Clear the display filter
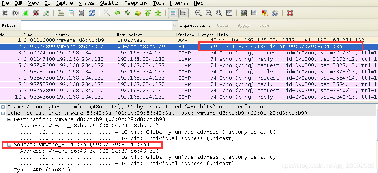 pyautogui.click(x=223, y=25)
